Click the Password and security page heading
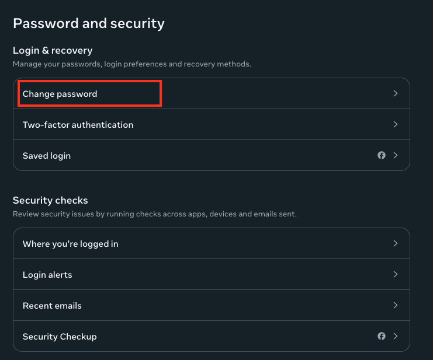 click(x=89, y=23)
